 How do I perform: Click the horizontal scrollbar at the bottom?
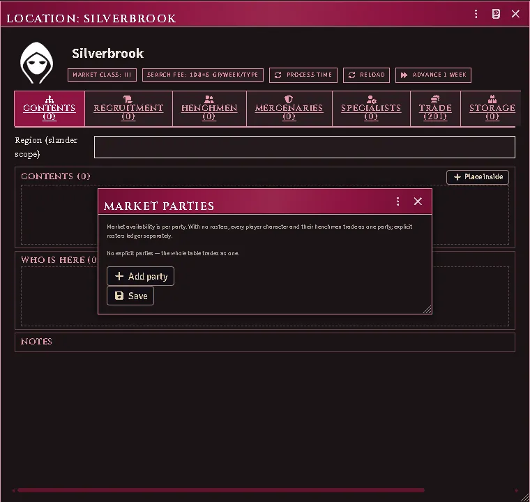221,490
